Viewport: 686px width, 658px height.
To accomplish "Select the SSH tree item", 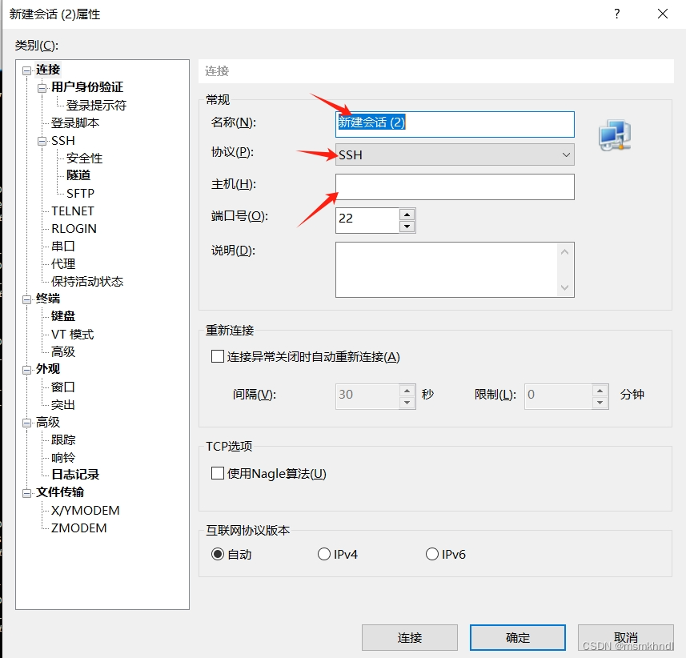I will [x=63, y=140].
